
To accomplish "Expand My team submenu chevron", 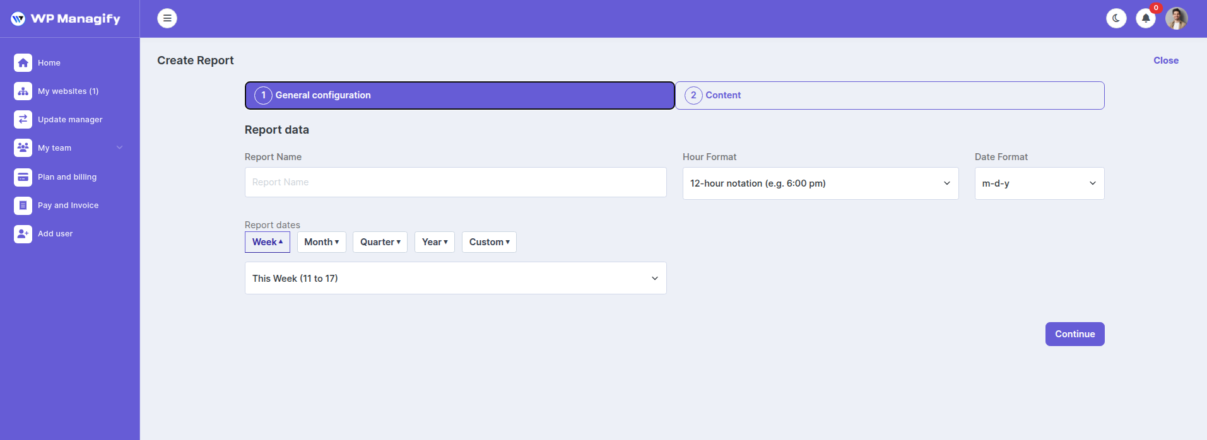I will (x=120, y=148).
